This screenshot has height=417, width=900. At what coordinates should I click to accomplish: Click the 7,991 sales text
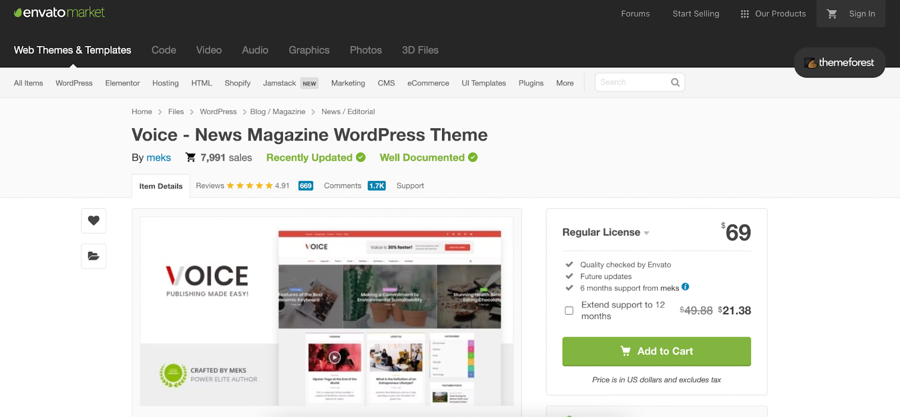226,158
